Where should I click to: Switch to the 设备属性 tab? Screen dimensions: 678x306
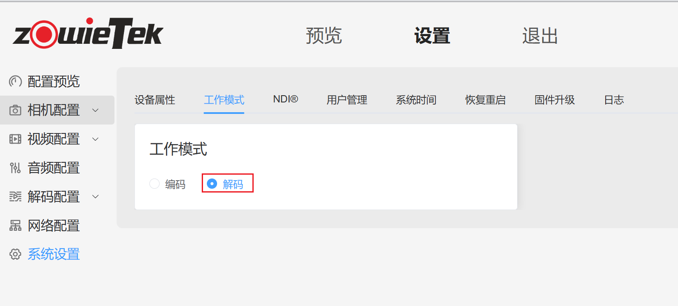(x=155, y=100)
